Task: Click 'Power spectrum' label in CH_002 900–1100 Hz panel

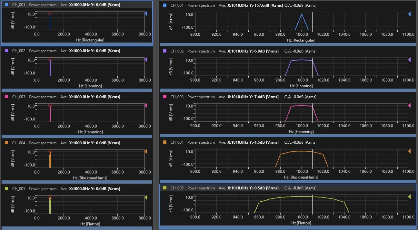Action: pos(201,51)
